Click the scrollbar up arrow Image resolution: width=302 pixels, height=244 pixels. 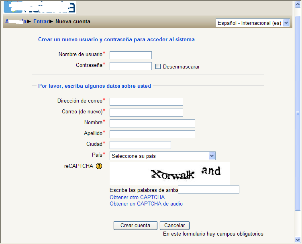[x=298, y=4]
